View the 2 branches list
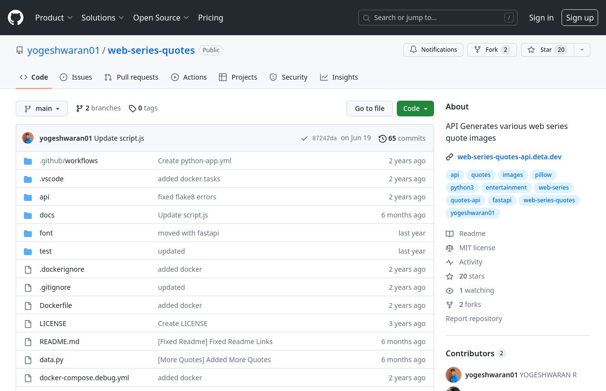 98,108
